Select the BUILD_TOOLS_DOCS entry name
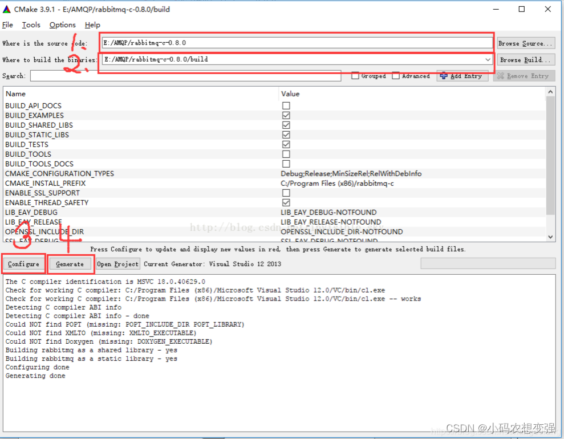Screen dimensions: 564x439 (39, 164)
